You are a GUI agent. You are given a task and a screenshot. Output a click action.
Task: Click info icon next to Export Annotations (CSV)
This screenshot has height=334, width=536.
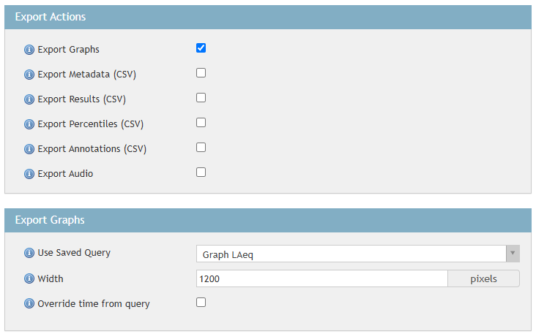(x=29, y=149)
